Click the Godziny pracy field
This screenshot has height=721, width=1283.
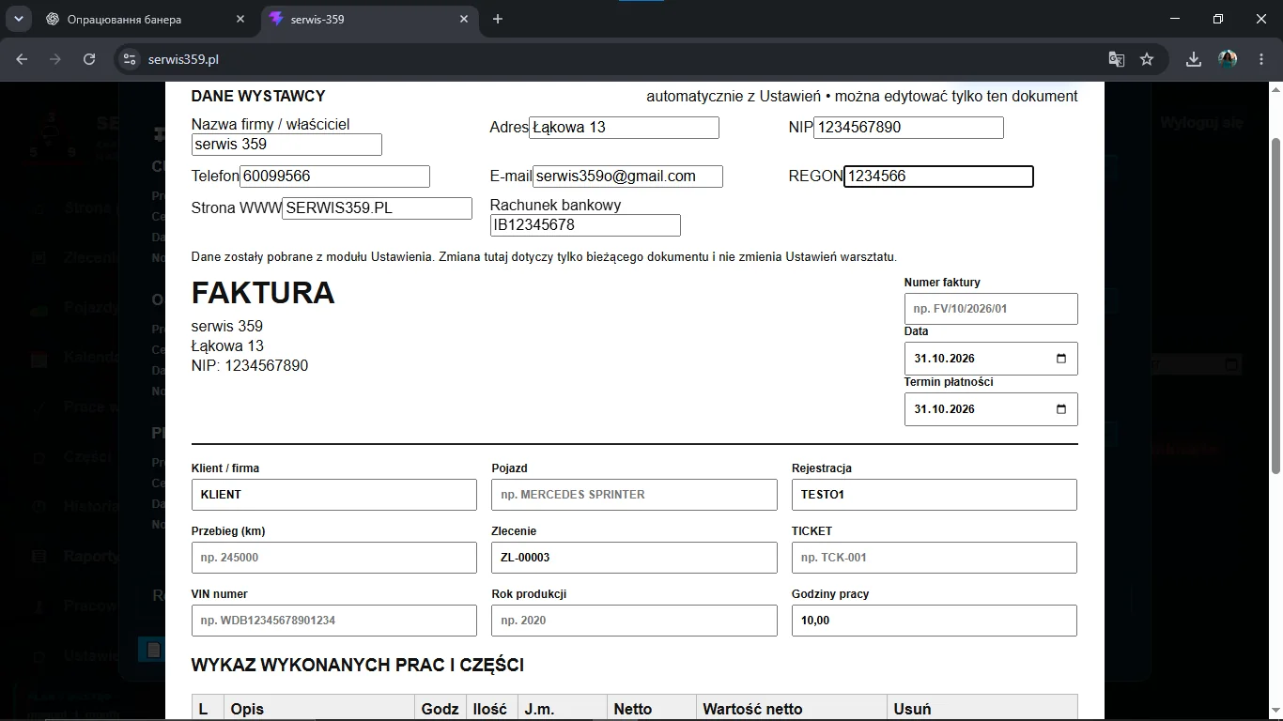[x=935, y=621]
